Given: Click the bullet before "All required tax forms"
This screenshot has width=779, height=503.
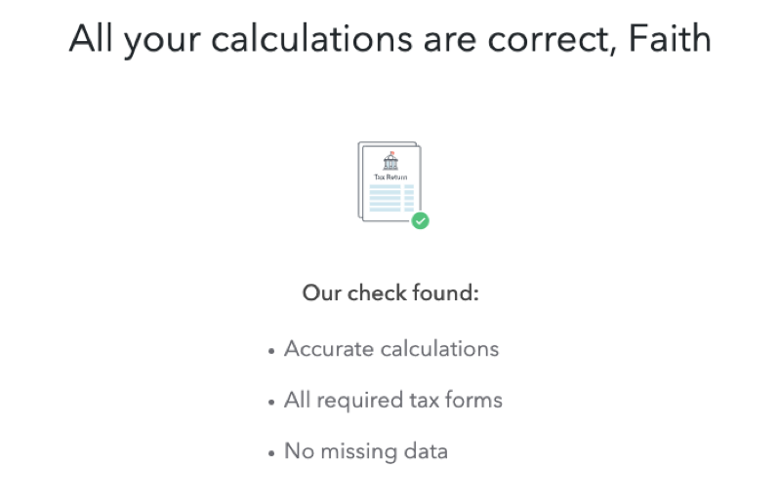Looking at the screenshot, I should (x=271, y=402).
